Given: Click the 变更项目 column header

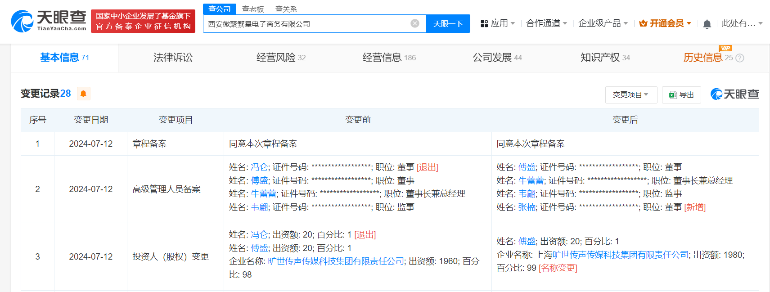Looking at the screenshot, I should point(176,120).
